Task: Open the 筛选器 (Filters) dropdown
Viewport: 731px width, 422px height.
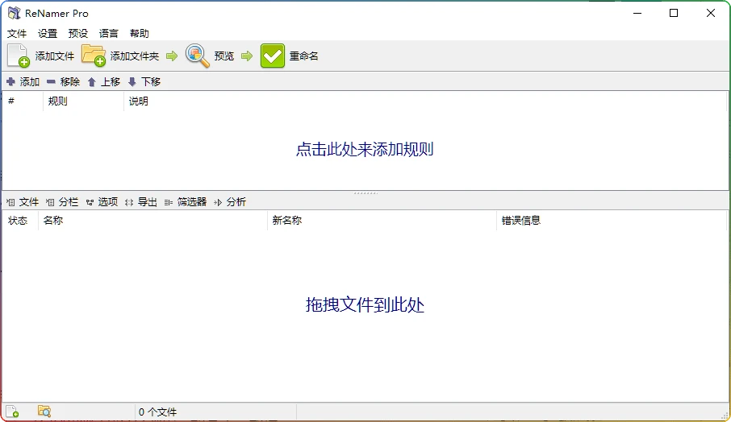Action: tap(186, 202)
